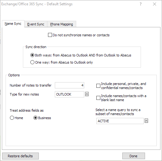The height and width of the screenshot is (161, 162).
Task: Check Include personal, private, and confidential names
Action: click(98, 86)
